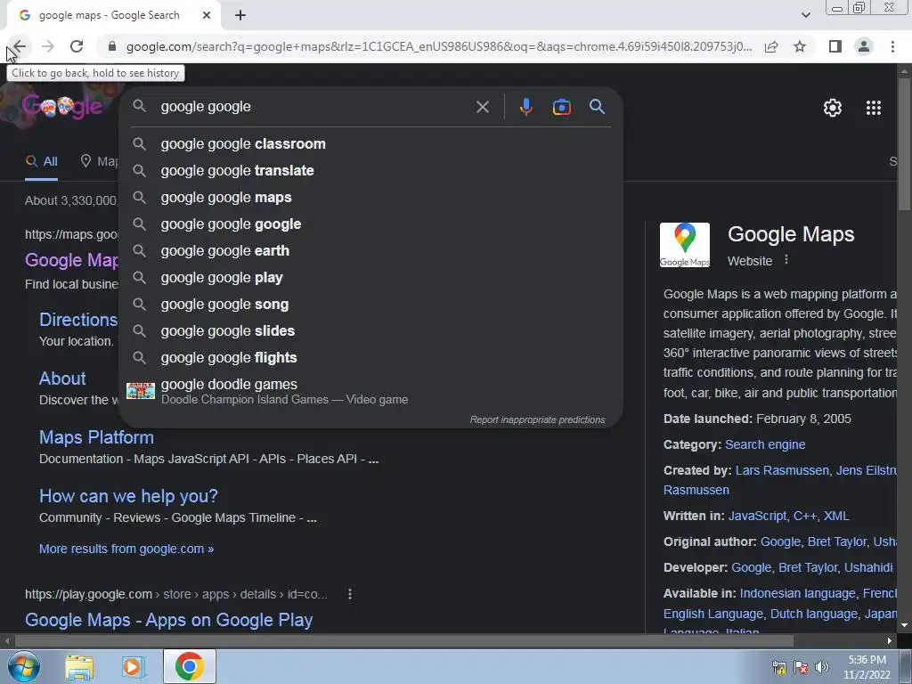The width and height of the screenshot is (912, 684).
Task: Select suggestion 'google google maps'
Action: 371,197
